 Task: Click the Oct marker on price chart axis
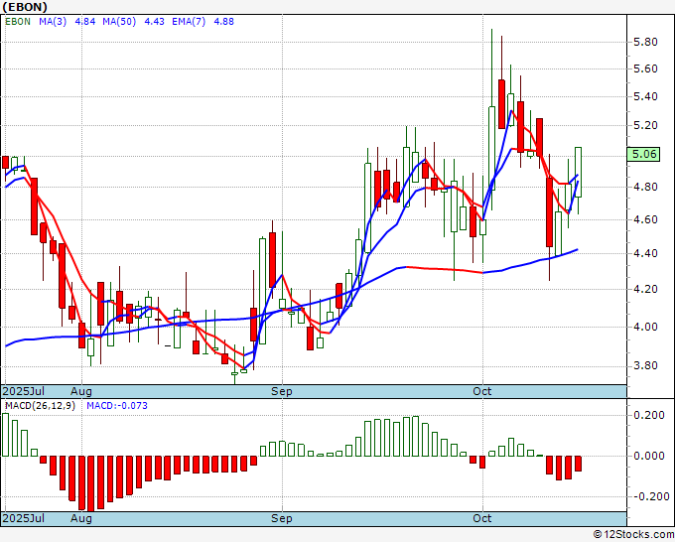pyautogui.click(x=482, y=391)
